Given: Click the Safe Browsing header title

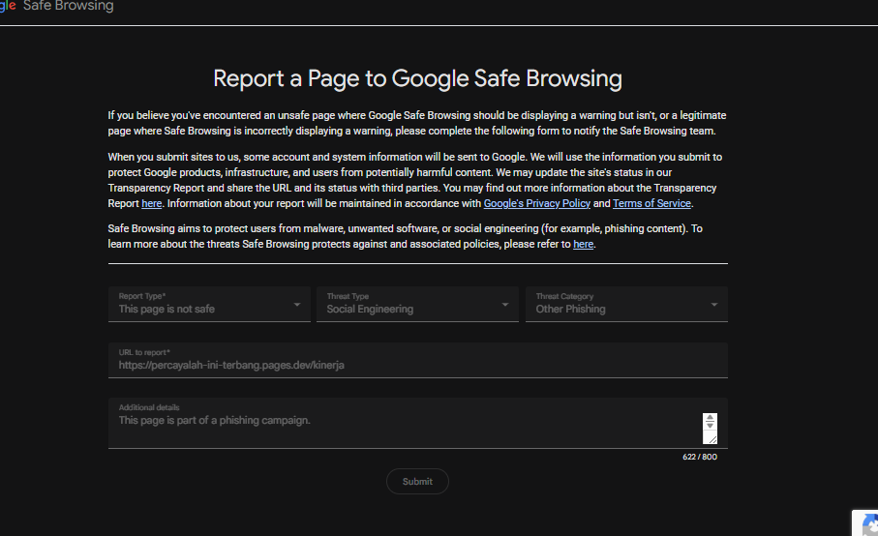Looking at the screenshot, I should click(69, 6).
